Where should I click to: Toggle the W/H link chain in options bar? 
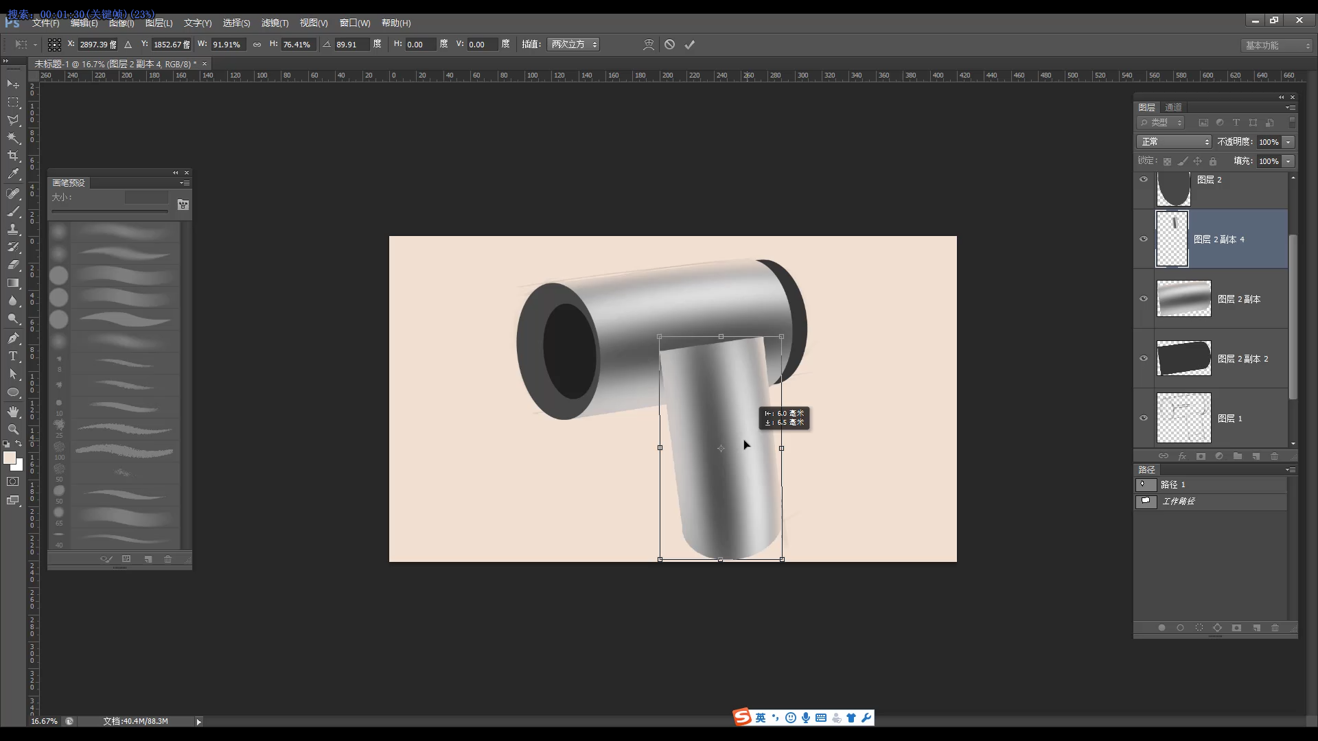[257, 44]
